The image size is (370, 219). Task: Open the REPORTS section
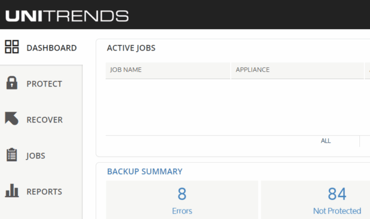tap(44, 191)
